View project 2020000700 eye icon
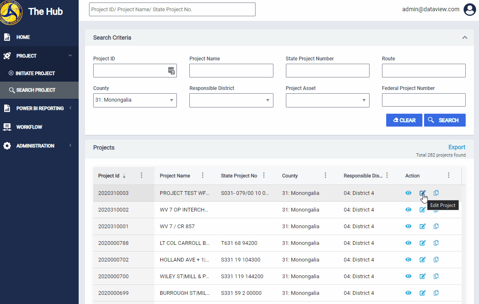The width and height of the screenshot is (479, 304). coord(408,277)
